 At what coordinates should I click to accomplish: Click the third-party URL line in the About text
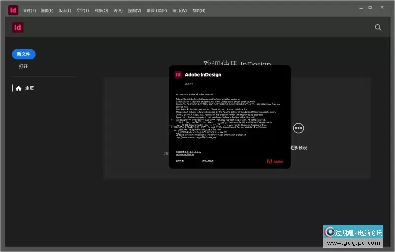click(196, 137)
